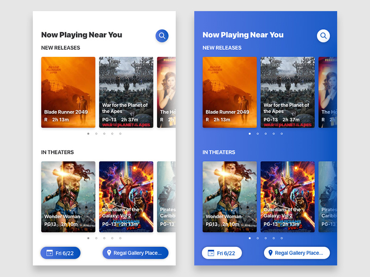Viewport: 370px width, 277px height.
Task: Click "IN THEATERS" label on blue screen
Action: [219, 152]
